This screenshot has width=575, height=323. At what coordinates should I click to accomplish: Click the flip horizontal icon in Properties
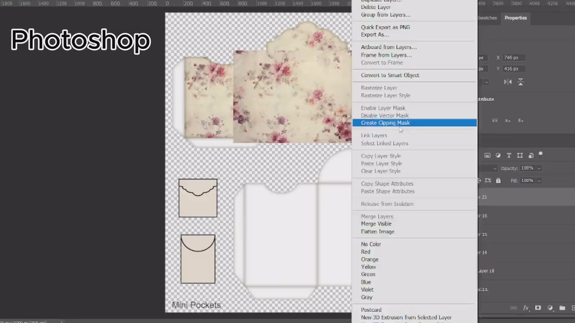click(508, 82)
